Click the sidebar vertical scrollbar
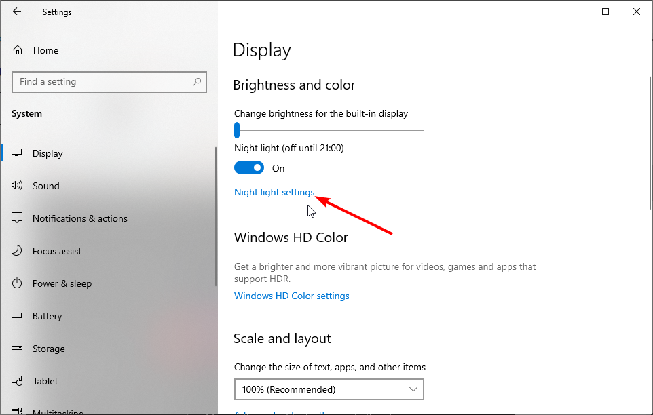This screenshot has height=415, width=653. (x=215, y=216)
